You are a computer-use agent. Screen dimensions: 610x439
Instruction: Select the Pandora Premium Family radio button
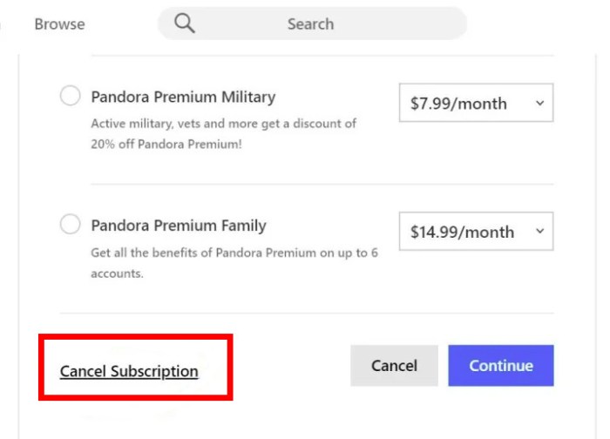pos(70,225)
